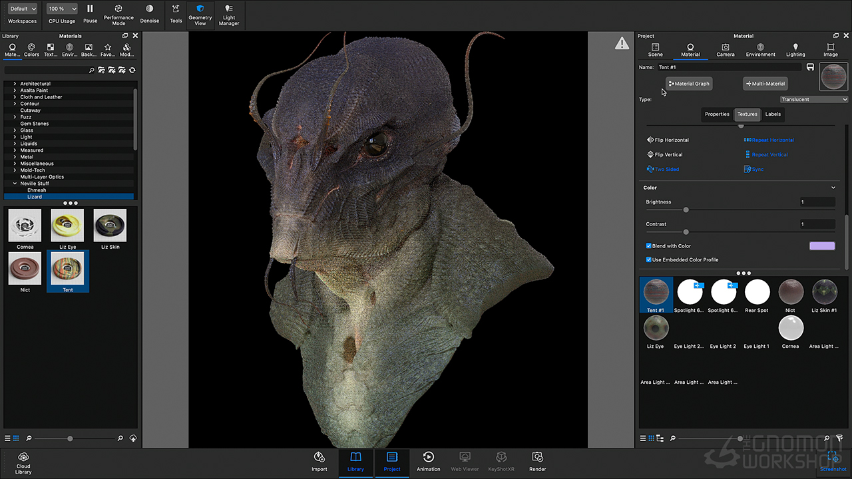Open the material Type dropdown

click(814, 100)
